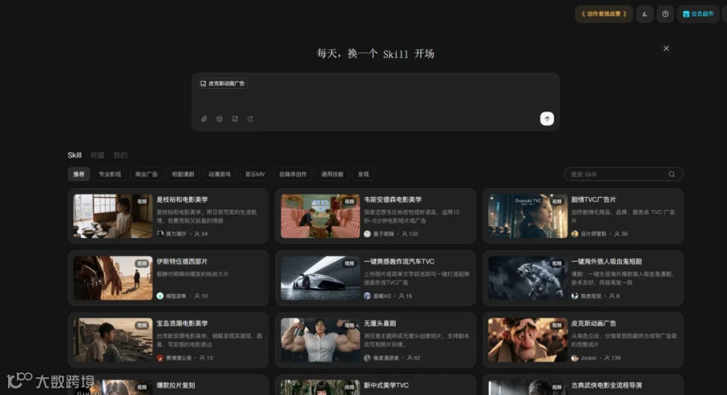Open the 无厘头喜剧 thumbnail

click(321, 340)
